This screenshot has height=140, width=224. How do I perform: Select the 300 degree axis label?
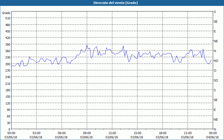click(x=8, y=64)
